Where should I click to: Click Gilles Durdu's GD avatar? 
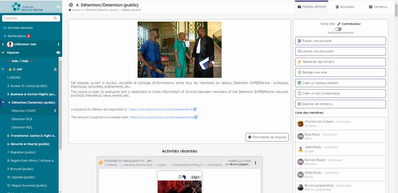click(x=301, y=174)
